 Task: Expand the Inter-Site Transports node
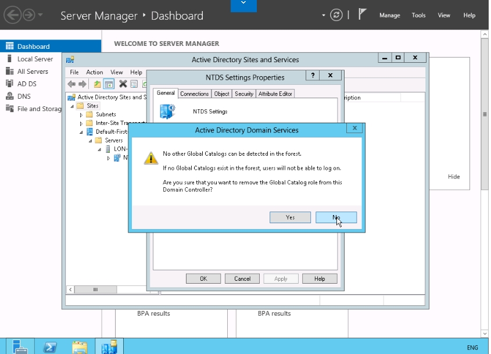point(81,123)
